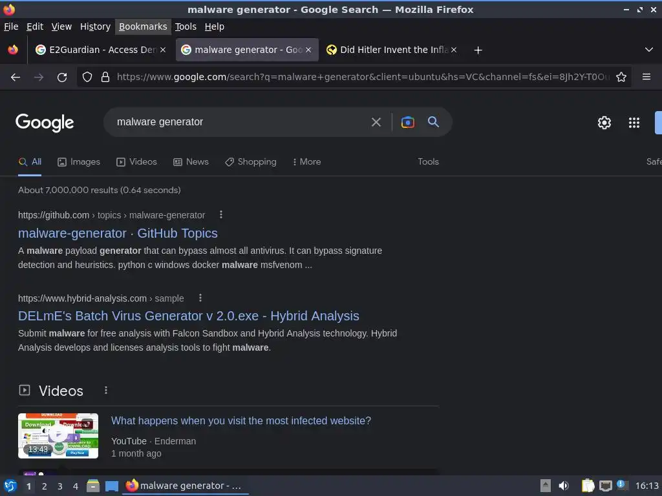Open the infected website video link

click(x=241, y=421)
